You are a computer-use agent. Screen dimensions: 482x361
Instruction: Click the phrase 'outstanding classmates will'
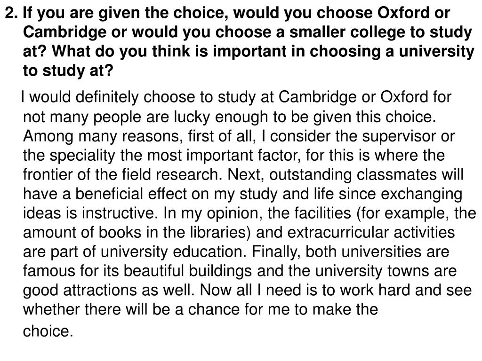[366, 175]
